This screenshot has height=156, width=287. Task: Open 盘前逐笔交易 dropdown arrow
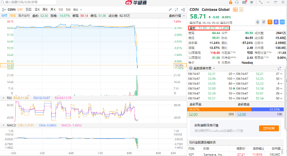tap(214, 68)
